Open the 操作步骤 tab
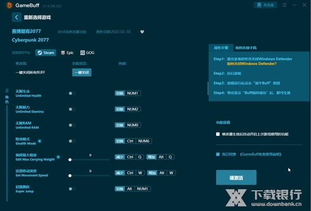The image size is (311, 211). tap(221, 47)
